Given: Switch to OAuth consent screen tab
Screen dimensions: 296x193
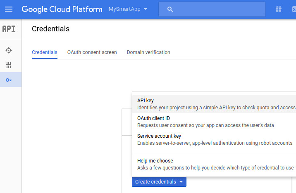Looking at the screenshot, I should point(92,52).
